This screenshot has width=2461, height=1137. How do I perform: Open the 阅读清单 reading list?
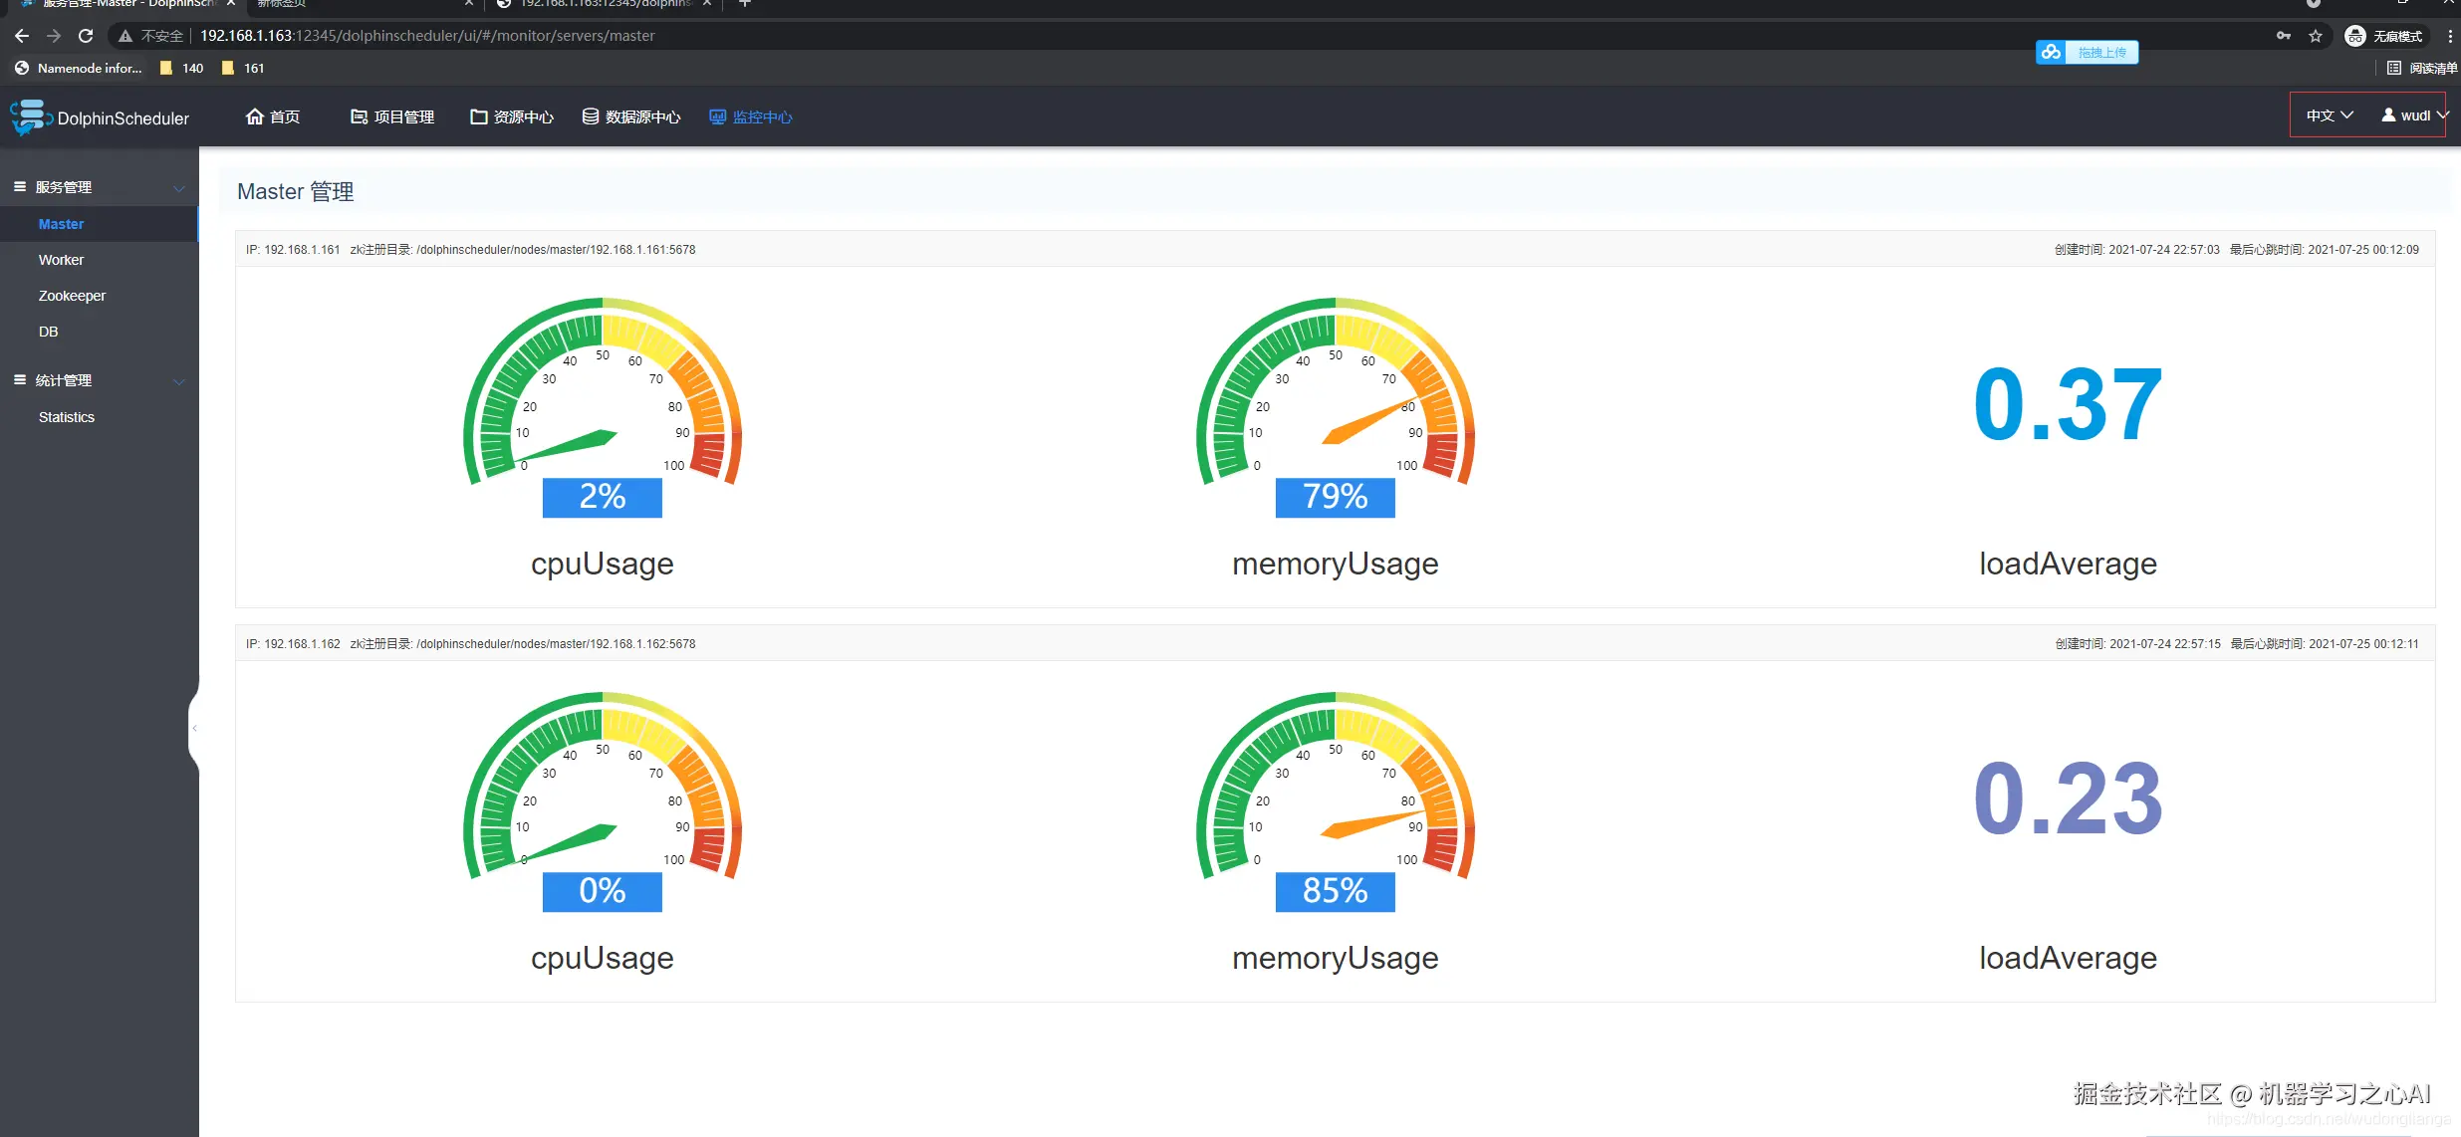[x=2422, y=68]
